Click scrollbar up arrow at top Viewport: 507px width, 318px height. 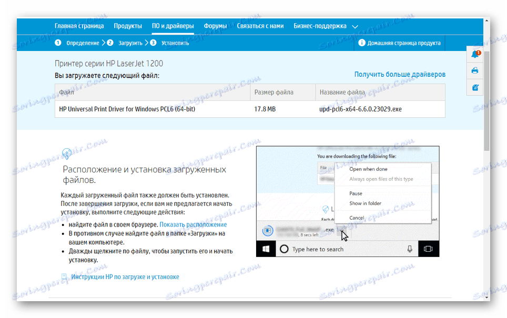coord(486,20)
